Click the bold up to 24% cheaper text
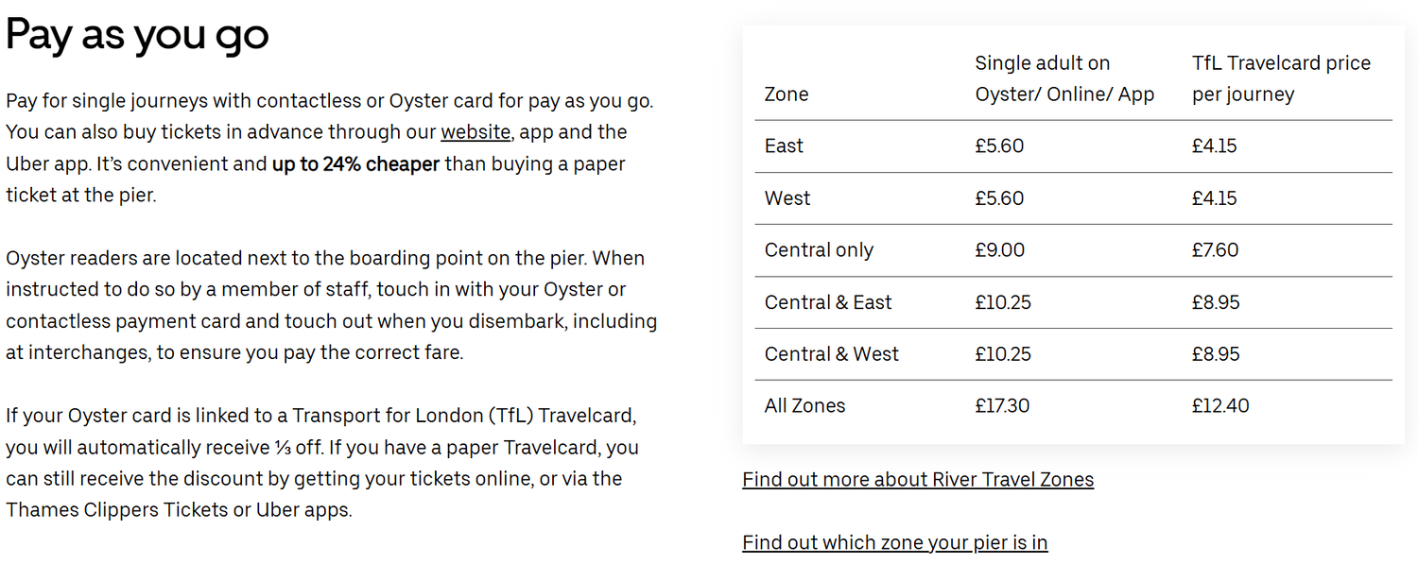This screenshot has height=564, width=1418. point(355,164)
